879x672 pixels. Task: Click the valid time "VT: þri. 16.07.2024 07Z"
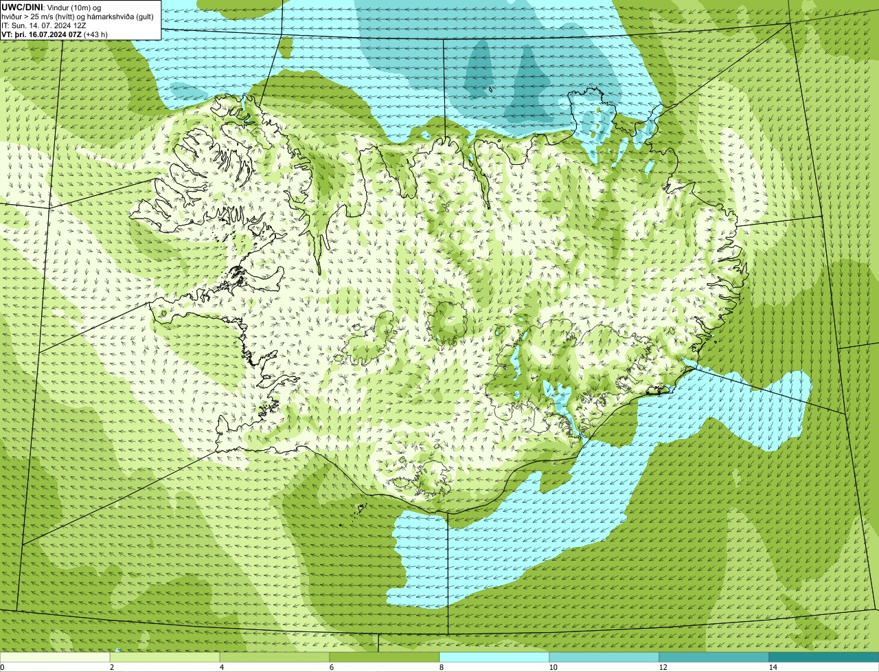coord(41,34)
